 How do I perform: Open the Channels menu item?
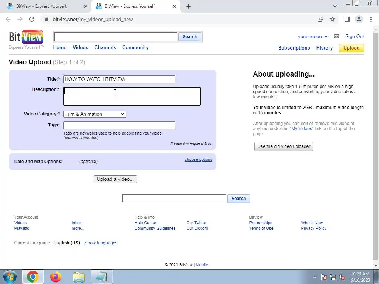[105, 48]
